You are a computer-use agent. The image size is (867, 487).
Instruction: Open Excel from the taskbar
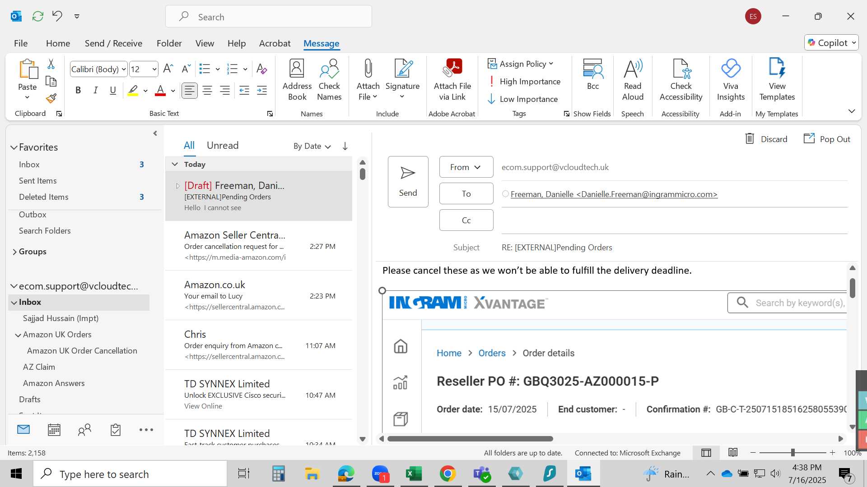414,473
